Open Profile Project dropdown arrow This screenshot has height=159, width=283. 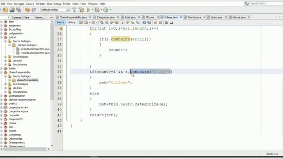coord(110,10)
